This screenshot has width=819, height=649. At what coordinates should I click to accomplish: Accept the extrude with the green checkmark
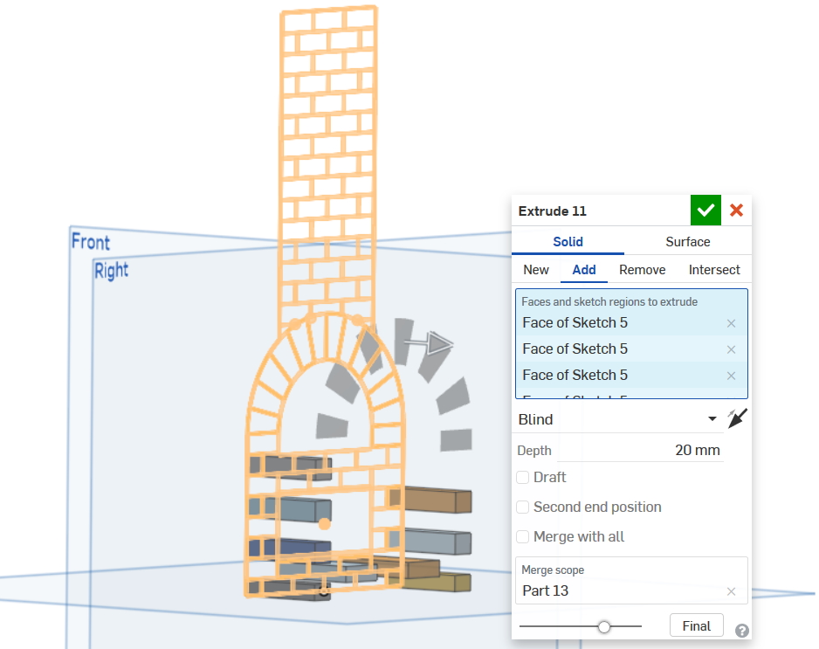point(705,211)
